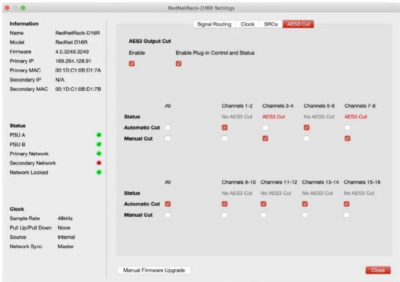Select the AES3 Cut tab
Viewport: 400px width, 282px height.
click(x=298, y=24)
